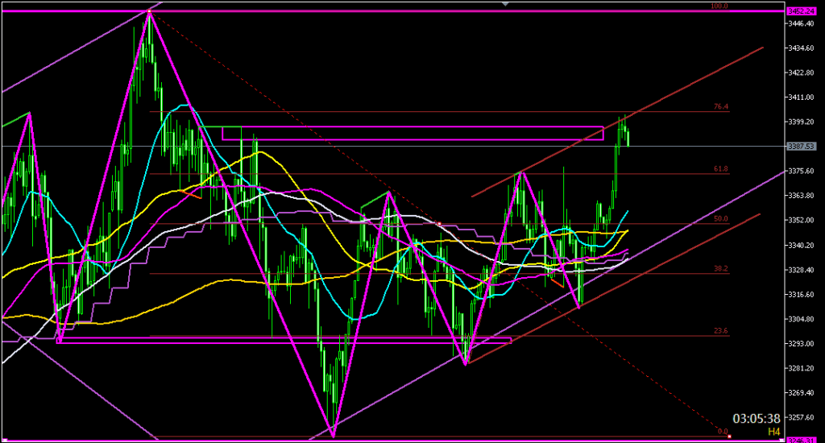Click the 3340.20 price axis label

[800, 245]
